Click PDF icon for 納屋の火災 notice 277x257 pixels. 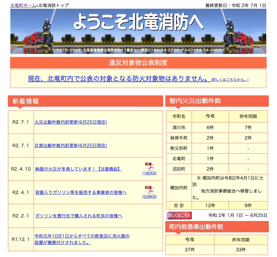pyautogui.click(x=149, y=167)
